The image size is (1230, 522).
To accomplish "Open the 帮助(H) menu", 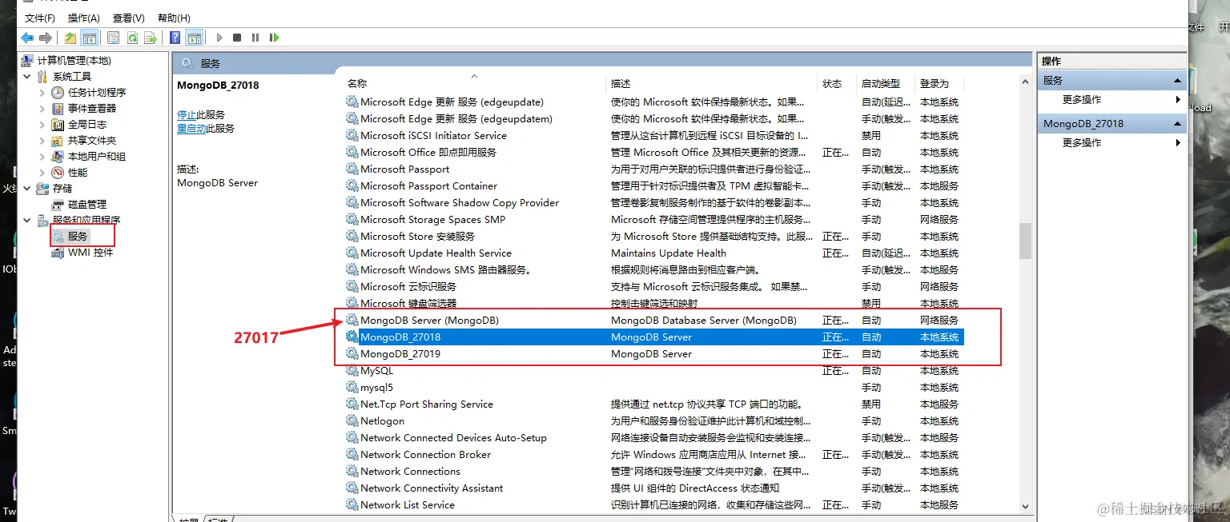I will (x=174, y=18).
